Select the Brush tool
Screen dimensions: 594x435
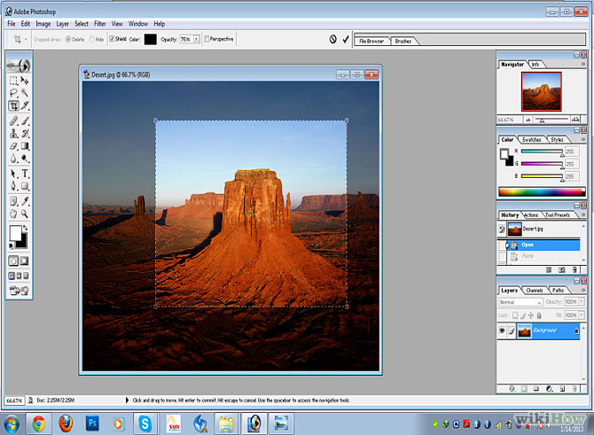(x=25, y=120)
